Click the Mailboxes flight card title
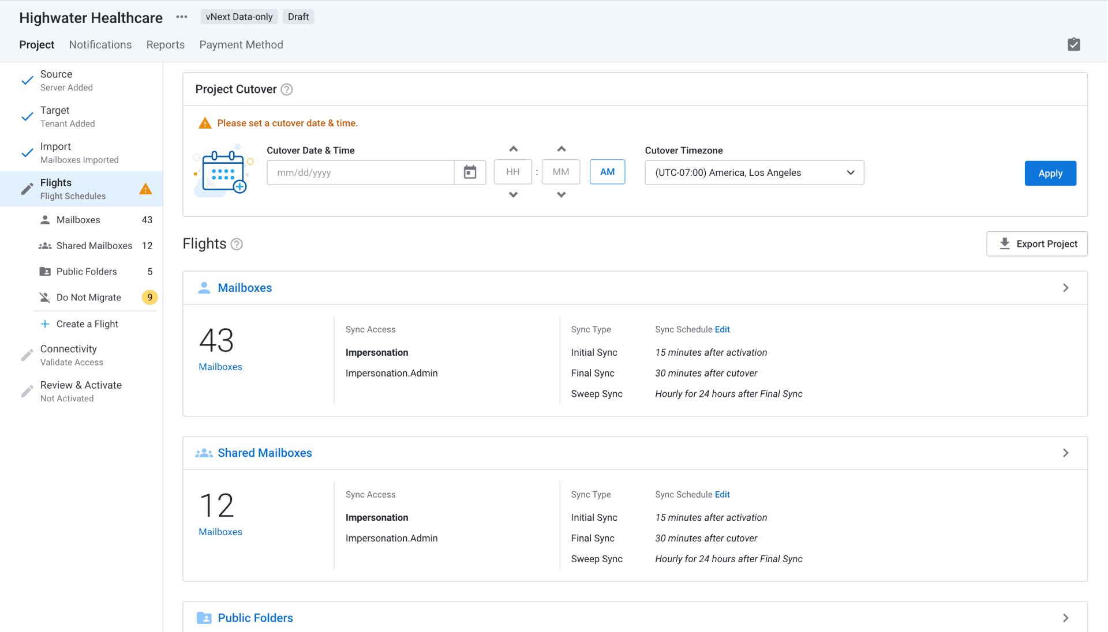This screenshot has height=632, width=1108. [x=245, y=288]
